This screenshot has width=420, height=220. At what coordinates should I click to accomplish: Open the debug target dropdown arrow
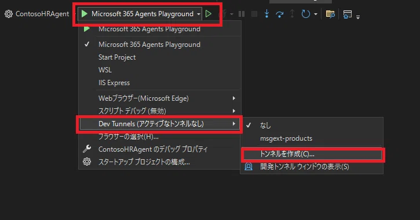(199, 14)
